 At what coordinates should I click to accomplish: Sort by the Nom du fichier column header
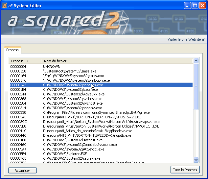coord(117,61)
